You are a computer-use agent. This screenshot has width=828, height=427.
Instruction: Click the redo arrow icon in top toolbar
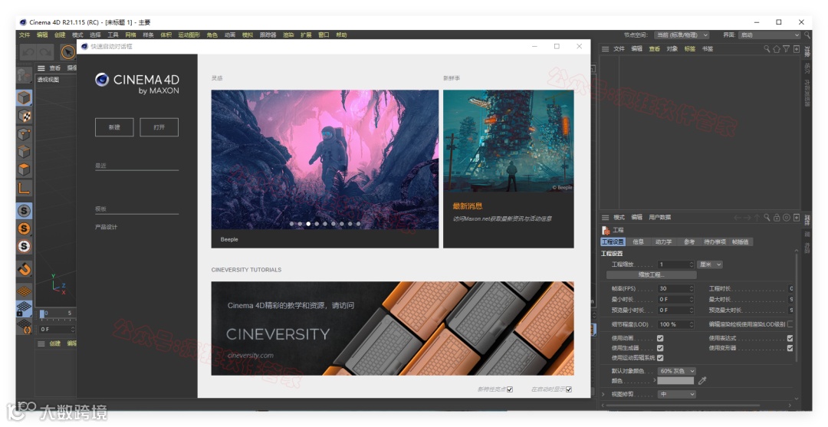pos(46,51)
